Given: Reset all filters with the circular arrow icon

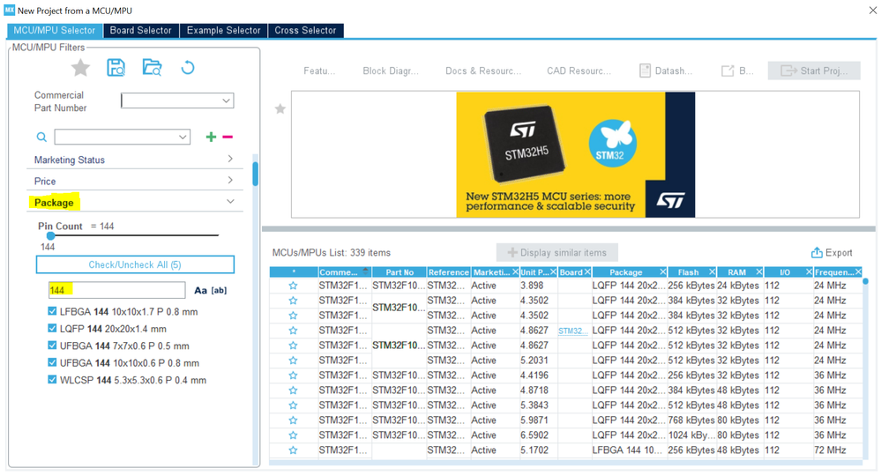Looking at the screenshot, I should (188, 68).
